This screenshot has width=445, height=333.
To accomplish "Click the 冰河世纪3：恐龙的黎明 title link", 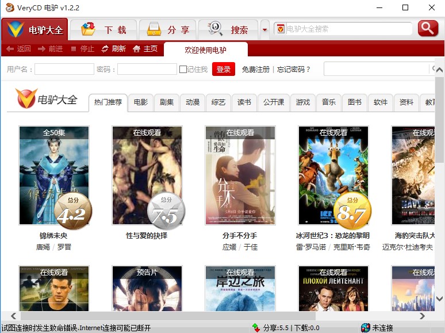I will (x=333, y=235).
